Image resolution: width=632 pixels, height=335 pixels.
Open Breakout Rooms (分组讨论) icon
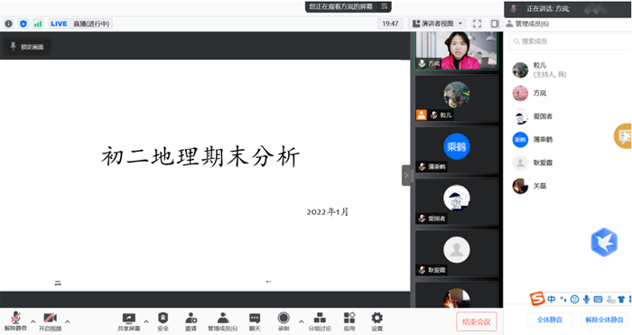320,321
